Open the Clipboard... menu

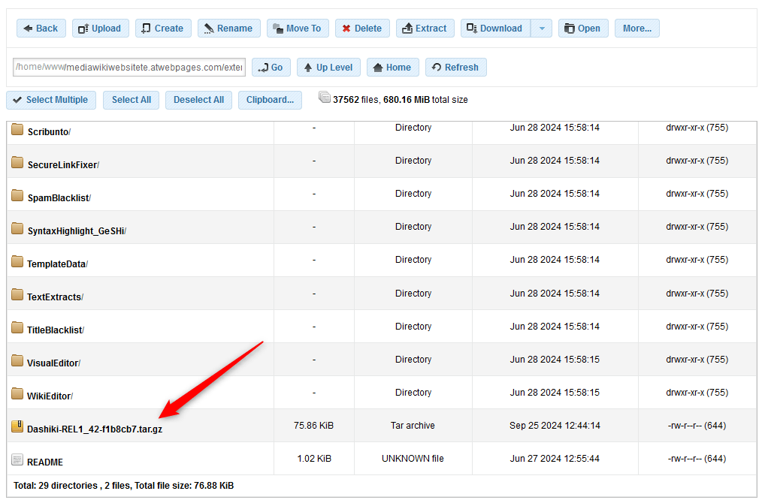click(270, 100)
